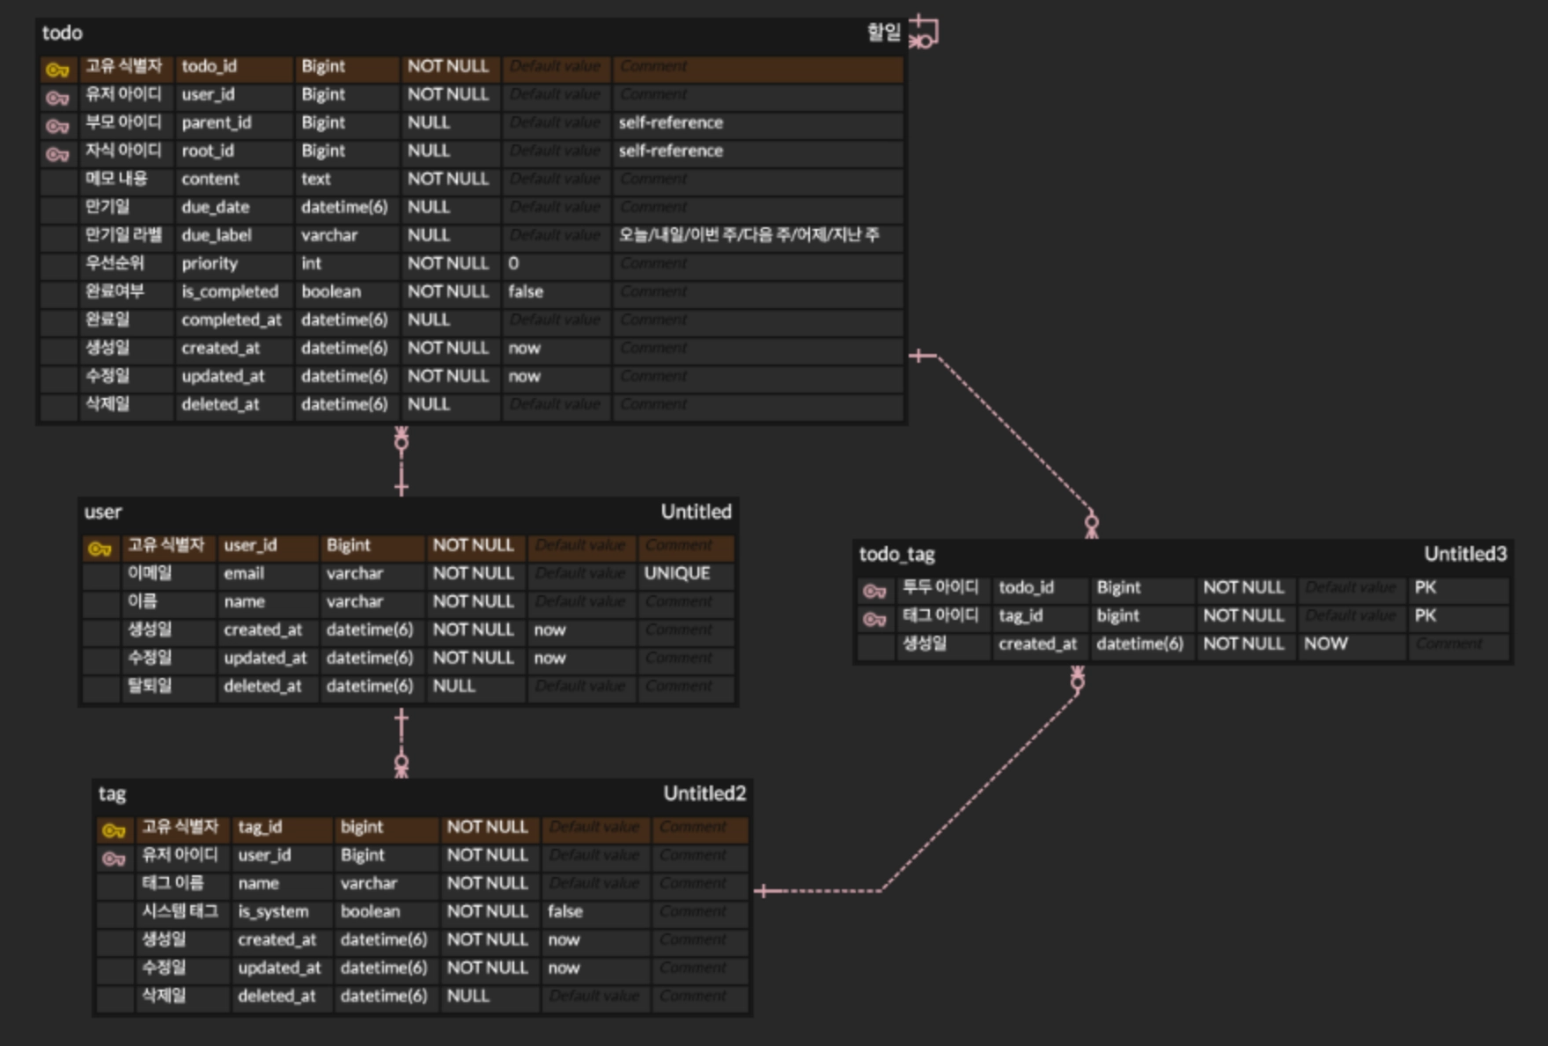Click the foreign key icon beside tag table user_id
Screen dimensions: 1548x1046
(114, 858)
